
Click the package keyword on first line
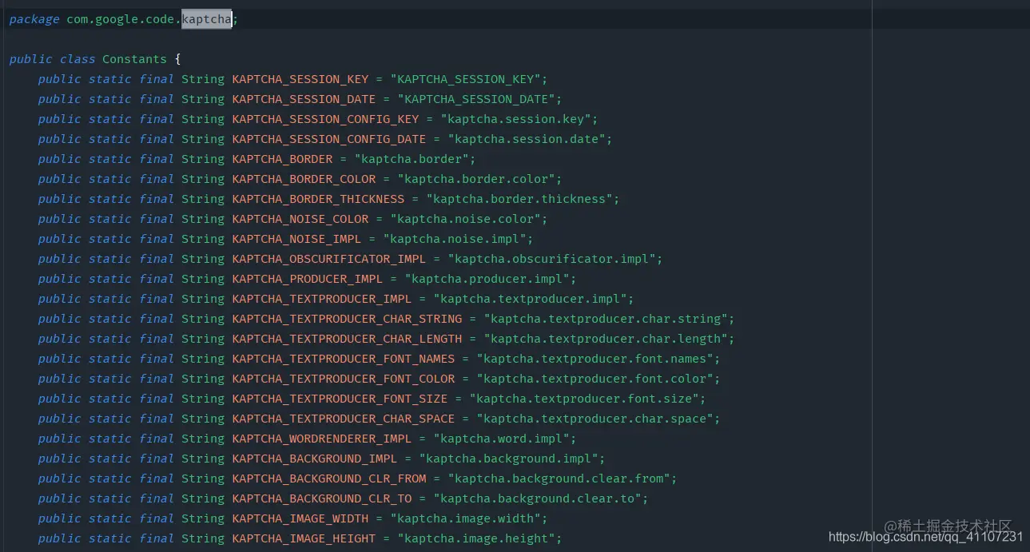tap(34, 19)
